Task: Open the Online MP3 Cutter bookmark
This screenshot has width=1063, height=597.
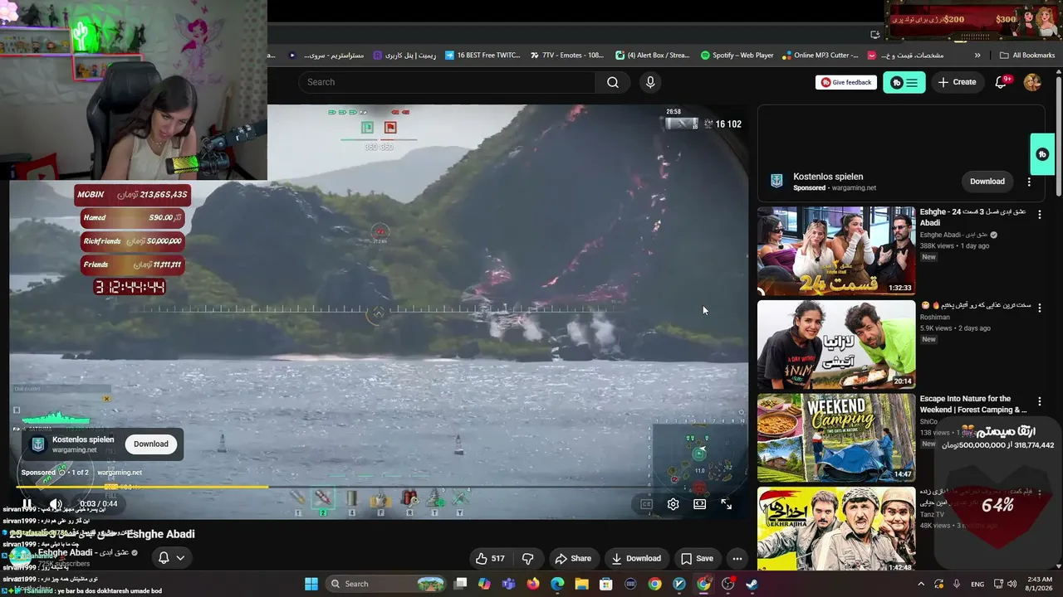Action: tap(821, 56)
